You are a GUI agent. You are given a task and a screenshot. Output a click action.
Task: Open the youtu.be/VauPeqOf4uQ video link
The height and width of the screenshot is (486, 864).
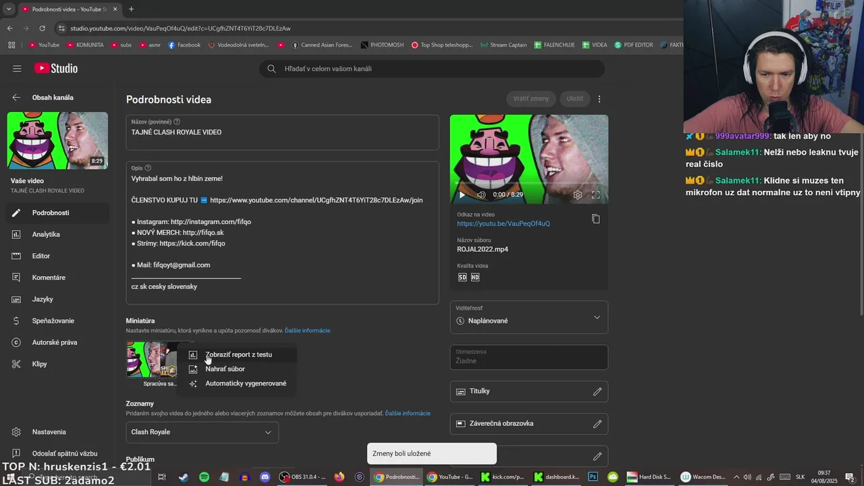504,223
